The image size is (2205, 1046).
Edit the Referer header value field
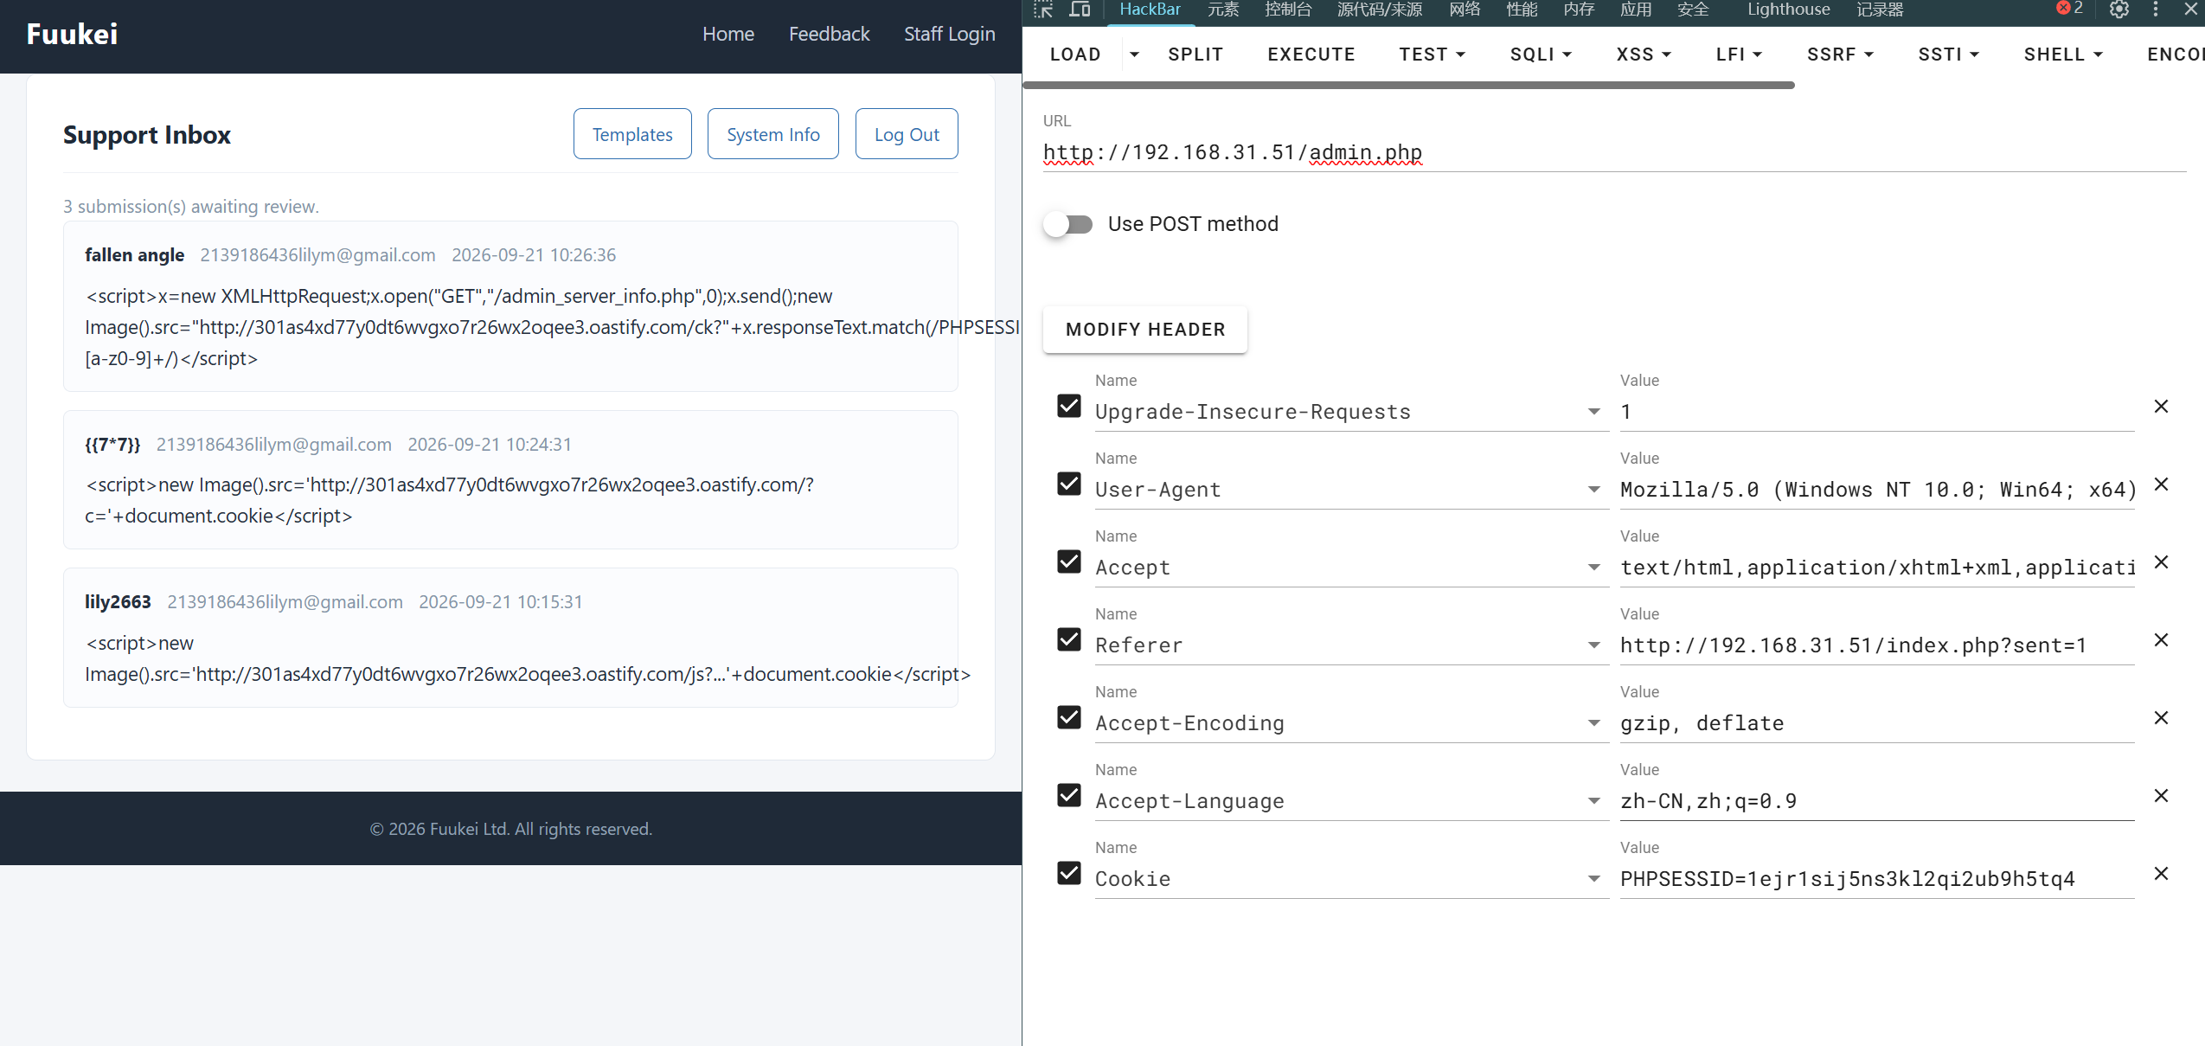click(x=1877, y=645)
